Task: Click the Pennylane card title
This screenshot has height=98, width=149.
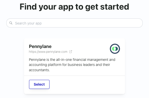Action: point(40,46)
